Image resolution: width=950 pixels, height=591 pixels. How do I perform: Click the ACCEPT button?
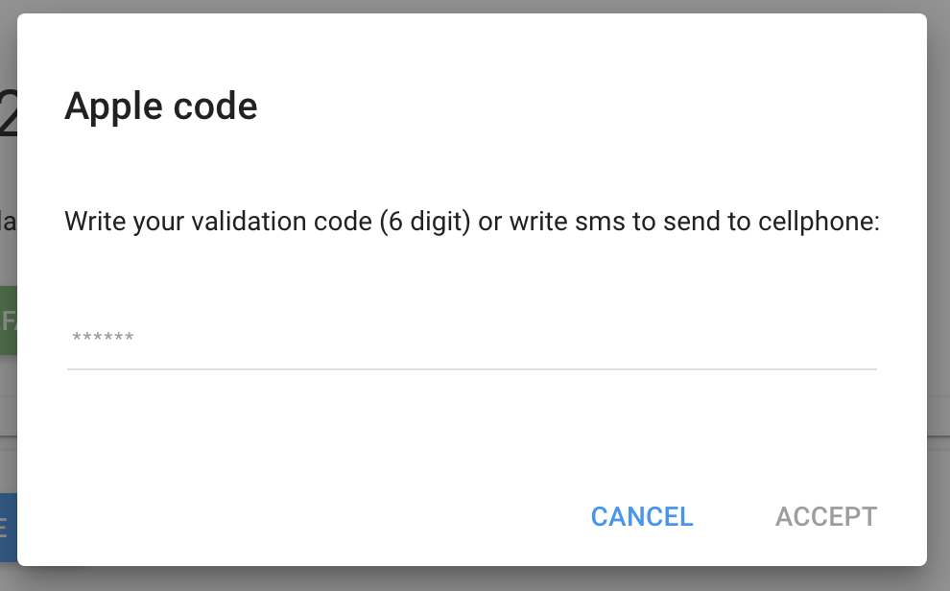coord(826,516)
